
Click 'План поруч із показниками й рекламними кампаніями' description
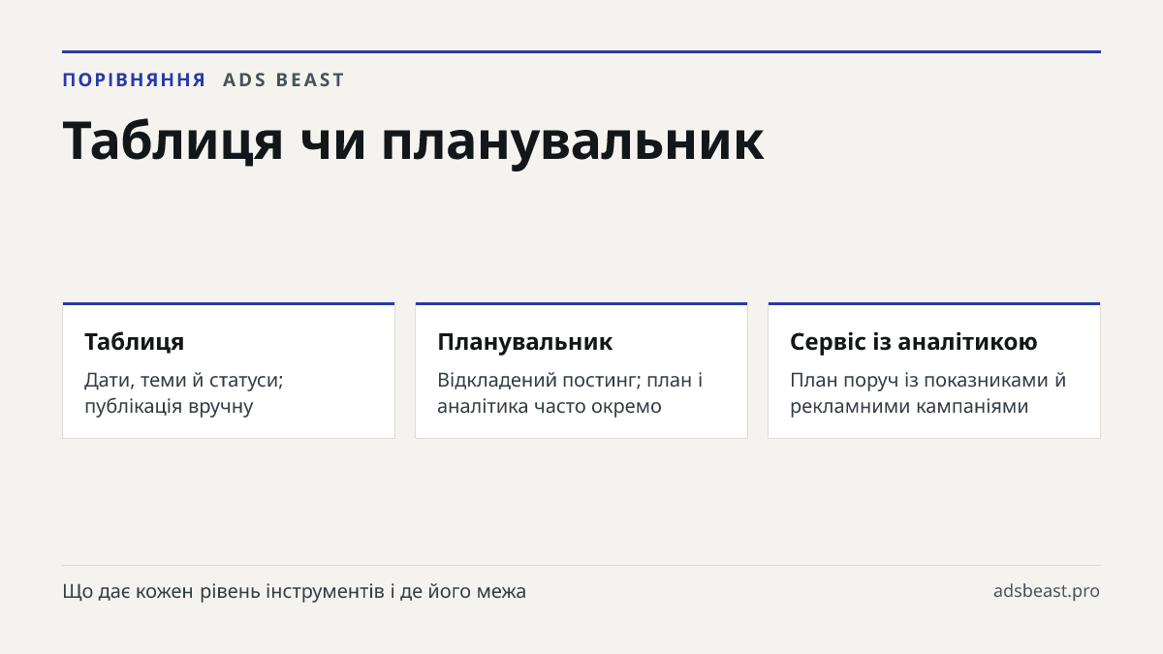point(927,393)
